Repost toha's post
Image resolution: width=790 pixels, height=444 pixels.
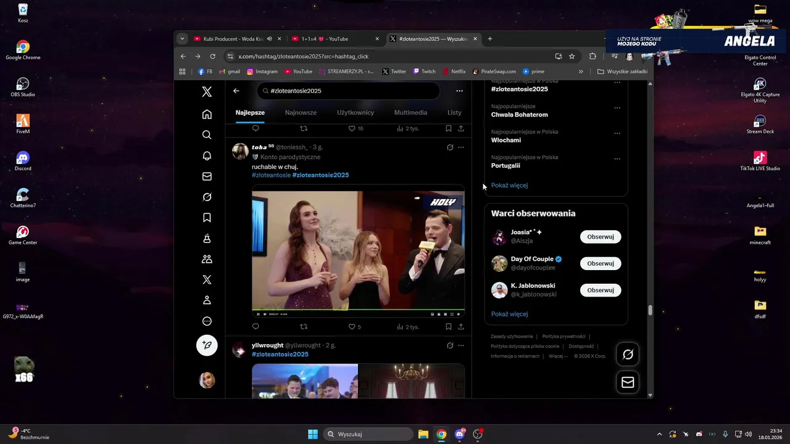pos(303,327)
